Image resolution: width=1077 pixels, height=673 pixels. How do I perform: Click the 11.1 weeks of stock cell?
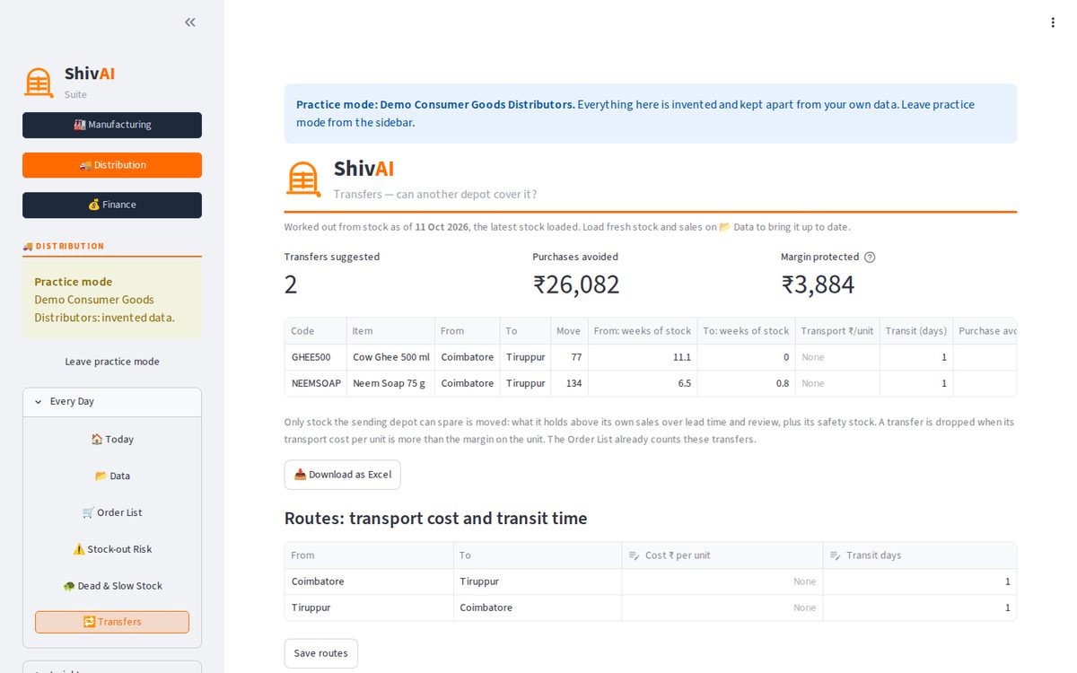[x=643, y=357]
